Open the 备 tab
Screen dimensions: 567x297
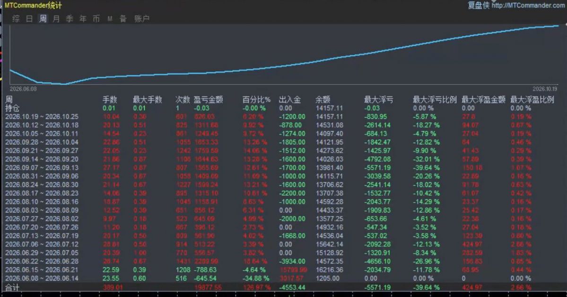click(x=123, y=19)
